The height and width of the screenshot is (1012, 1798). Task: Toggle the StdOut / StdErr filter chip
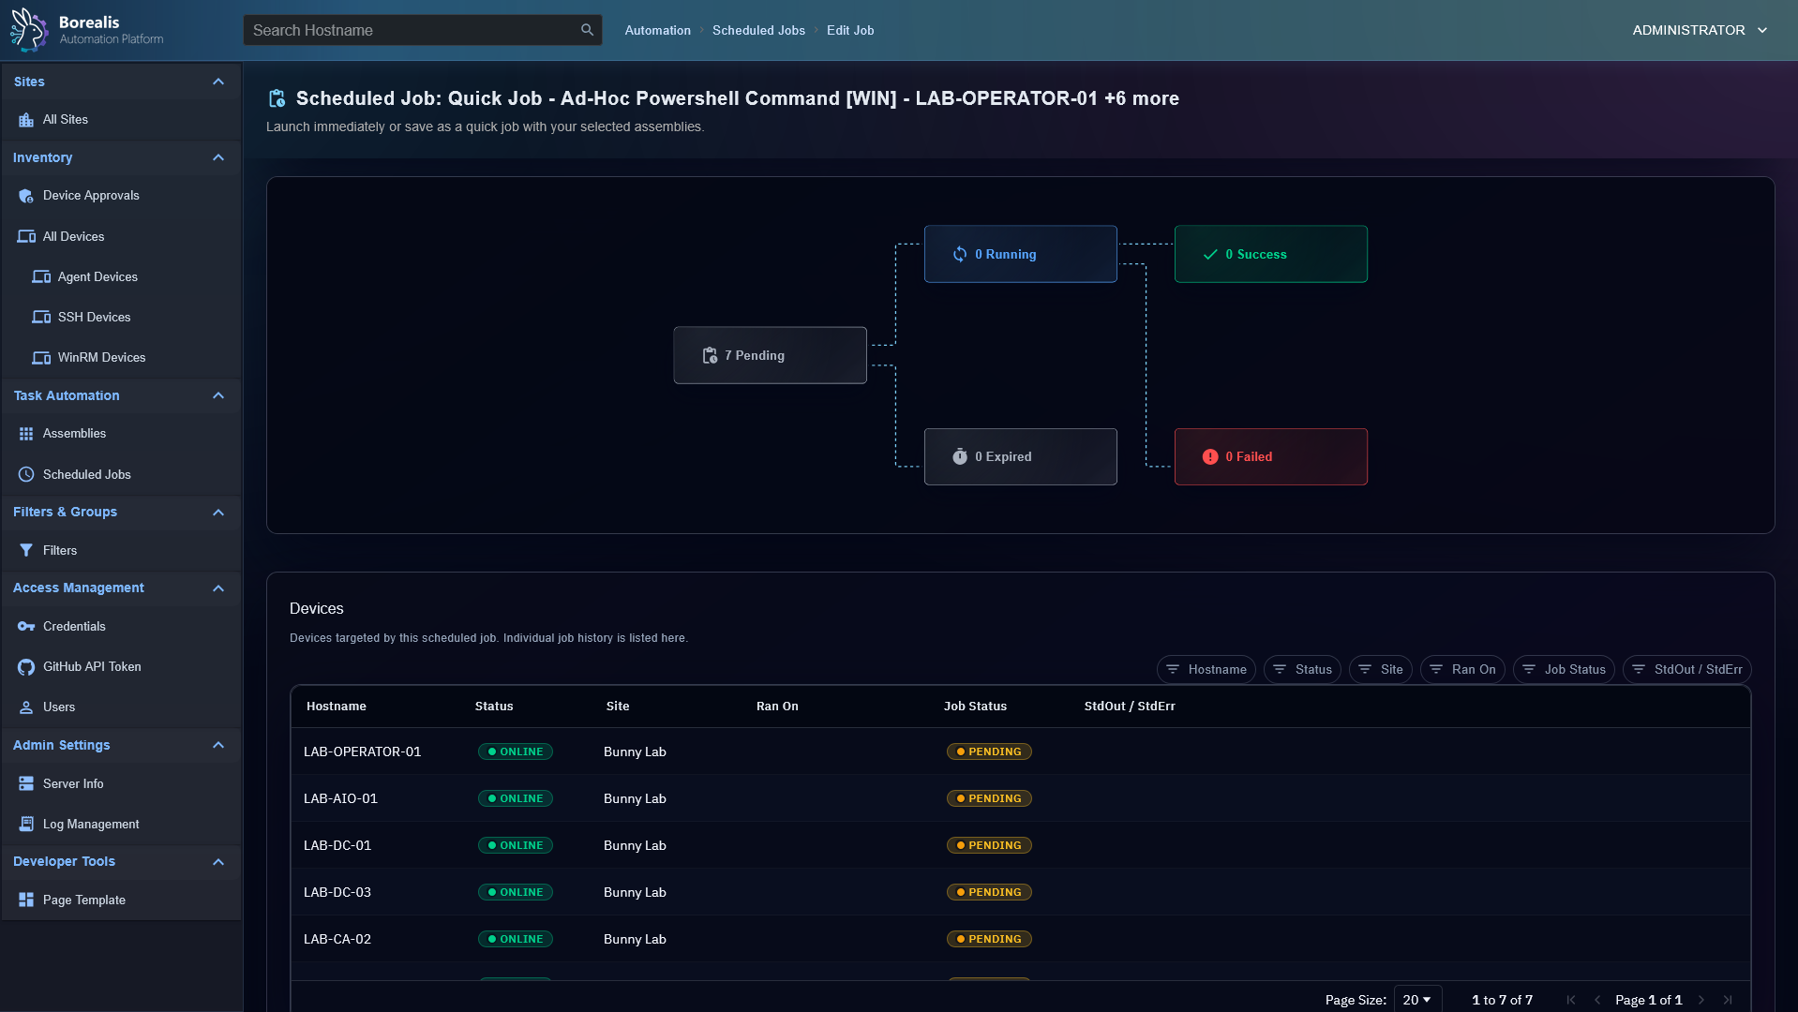tap(1686, 670)
